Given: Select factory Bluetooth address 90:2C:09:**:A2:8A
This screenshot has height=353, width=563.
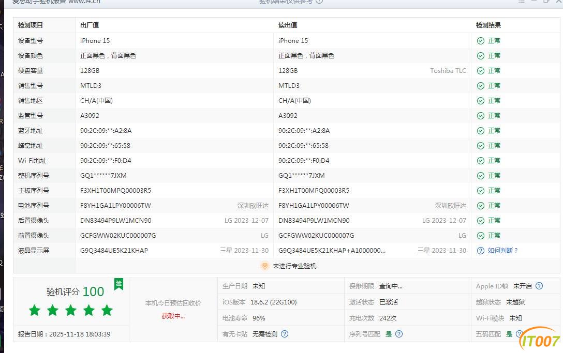Looking at the screenshot, I should point(106,131).
